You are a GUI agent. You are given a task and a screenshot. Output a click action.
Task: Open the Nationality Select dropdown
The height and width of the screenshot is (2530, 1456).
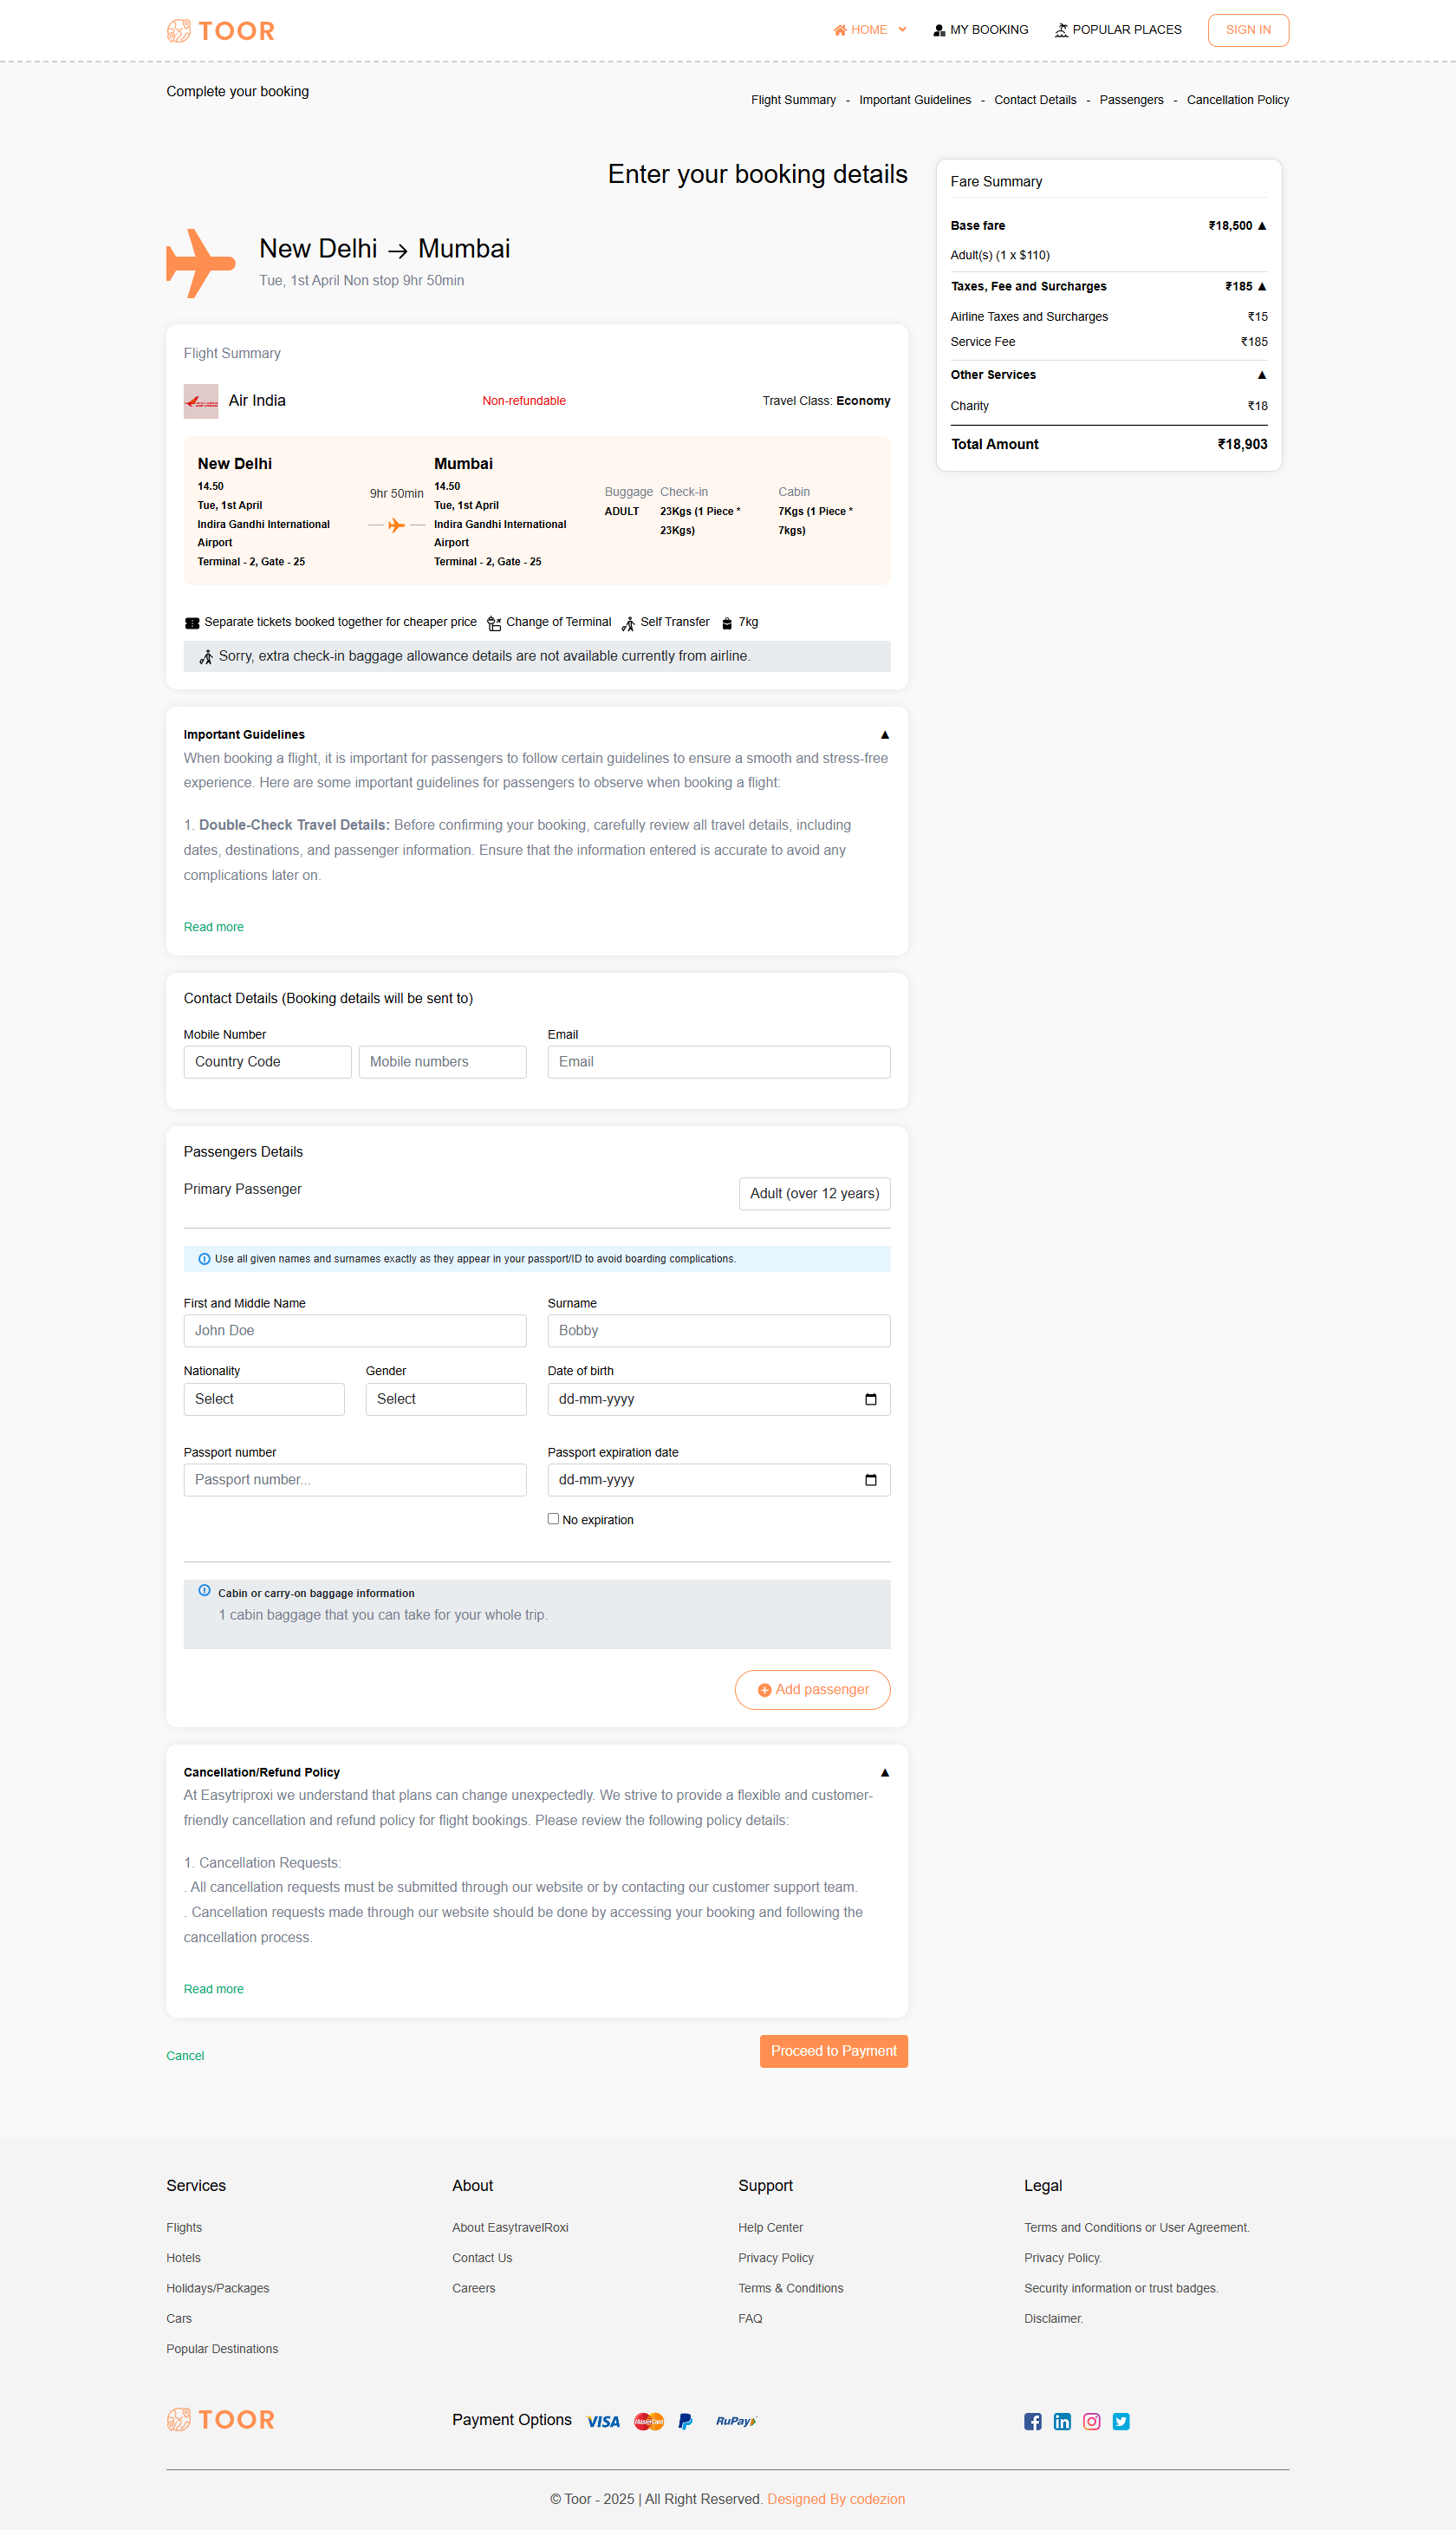(264, 1399)
